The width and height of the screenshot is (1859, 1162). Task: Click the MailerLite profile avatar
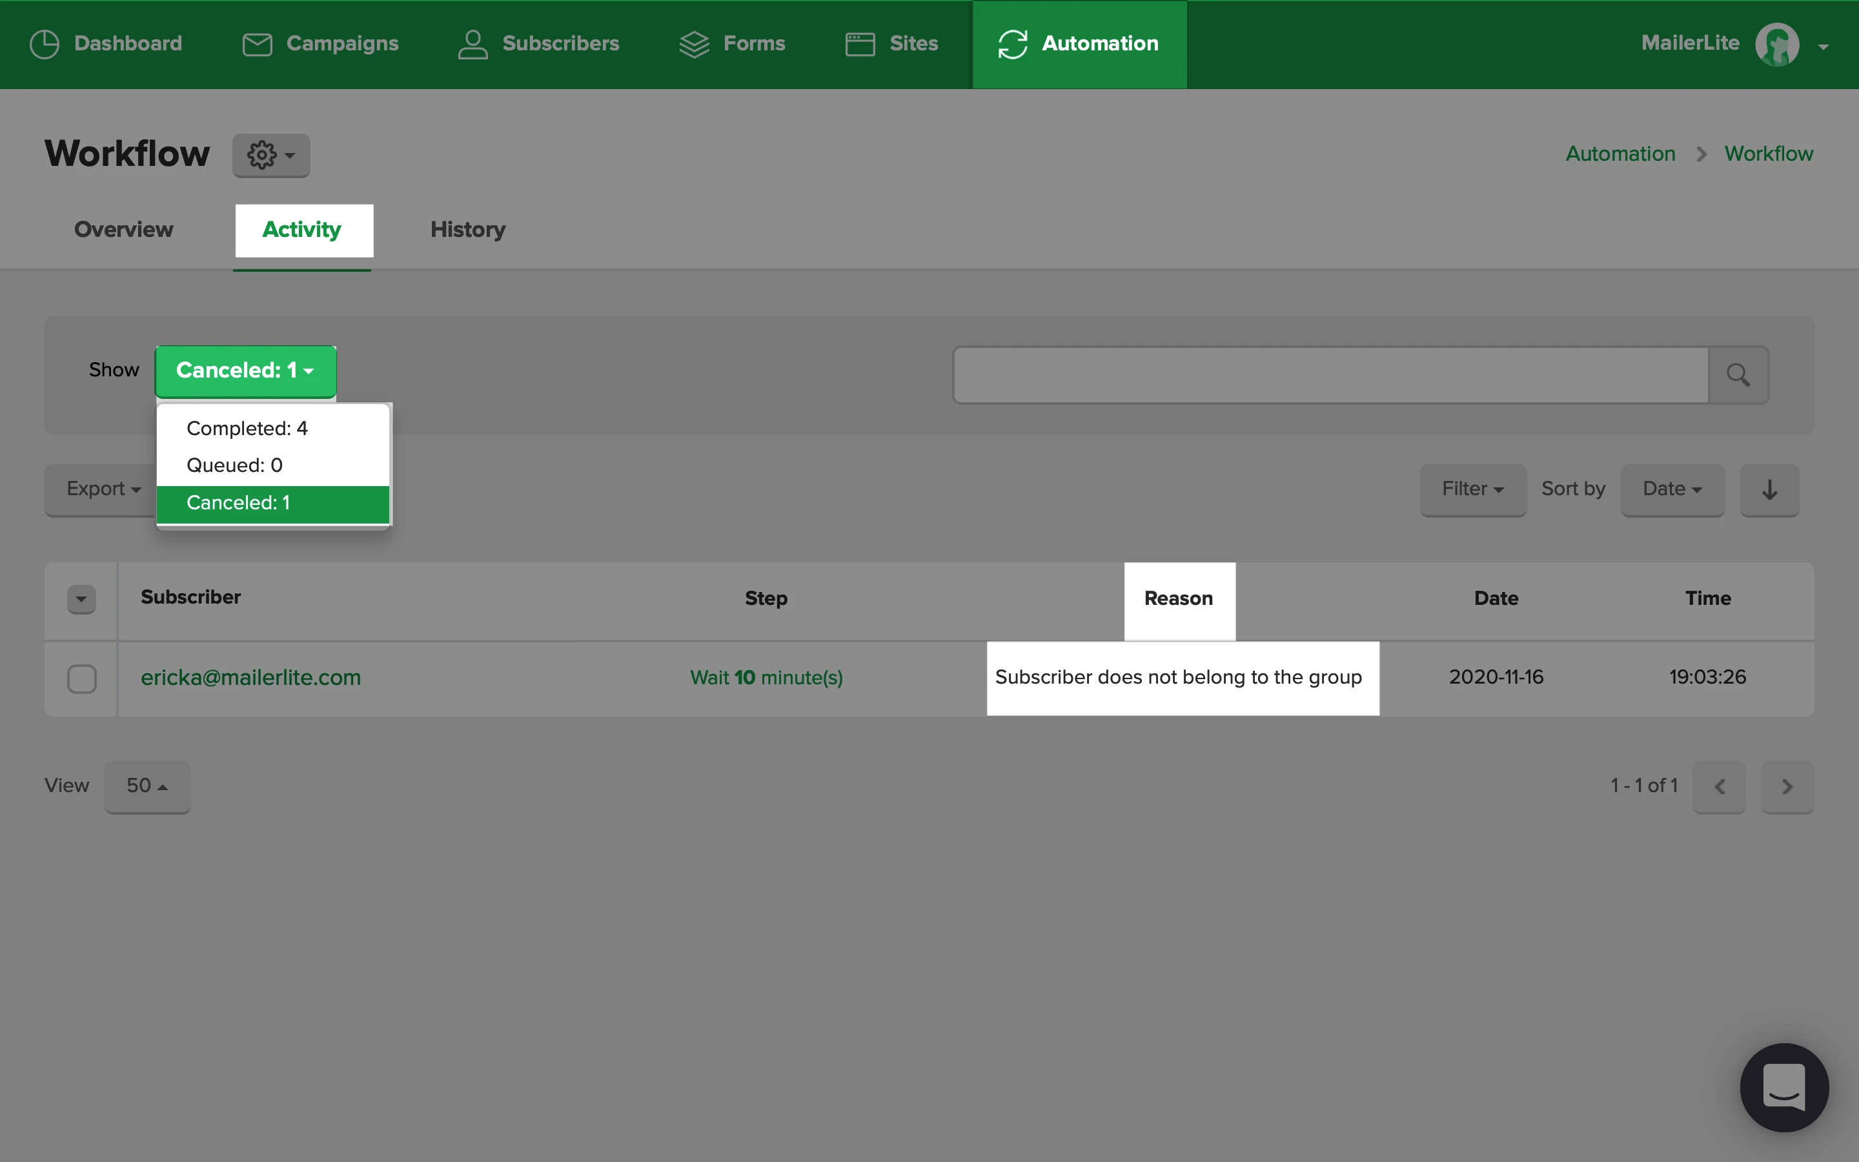(1777, 45)
